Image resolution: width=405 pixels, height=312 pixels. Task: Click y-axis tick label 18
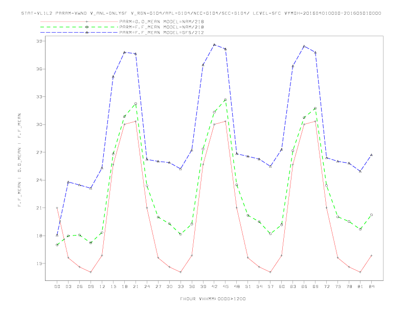[x=39, y=236]
